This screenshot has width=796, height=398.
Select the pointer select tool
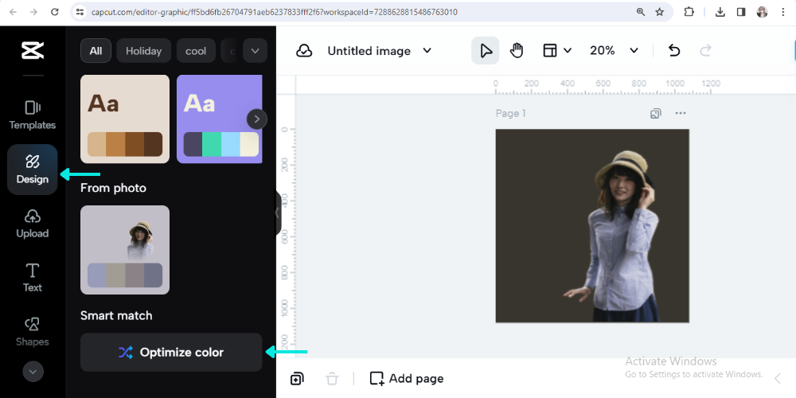[x=486, y=50]
